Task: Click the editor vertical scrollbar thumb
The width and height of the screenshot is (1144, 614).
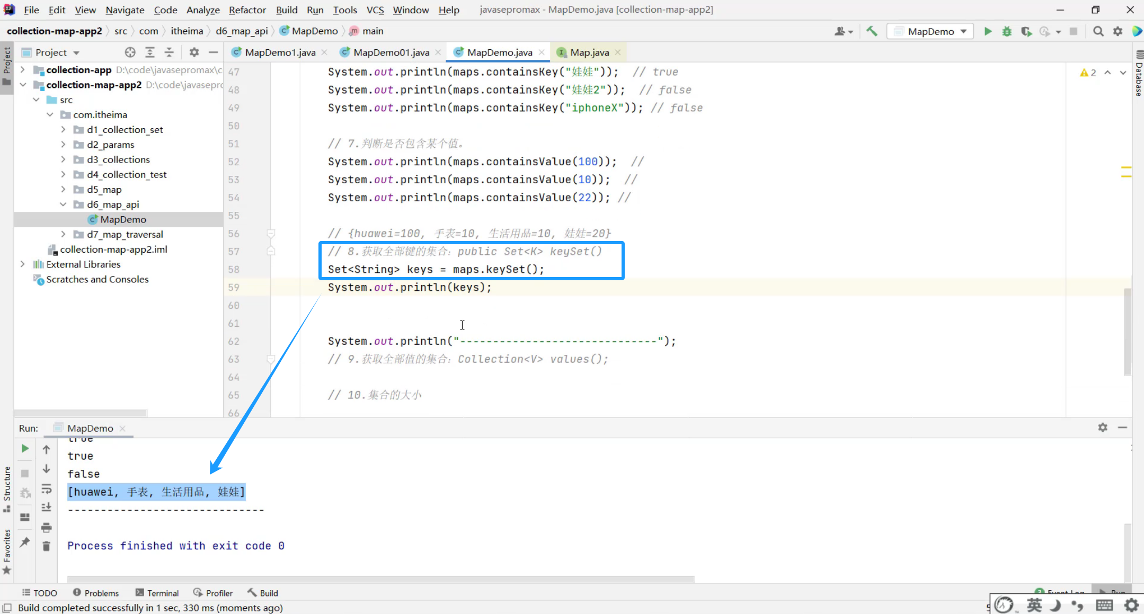Action: click(x=1127, y=331)
